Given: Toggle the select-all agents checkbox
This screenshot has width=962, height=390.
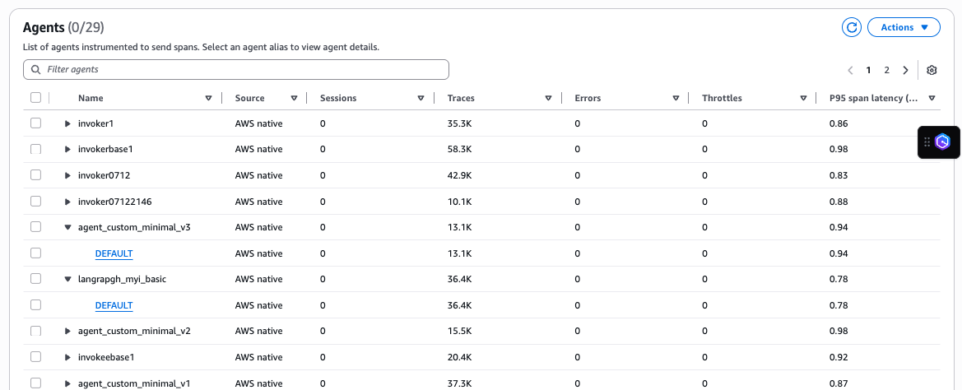Looking at the screenshot, I should coord(35,98).
